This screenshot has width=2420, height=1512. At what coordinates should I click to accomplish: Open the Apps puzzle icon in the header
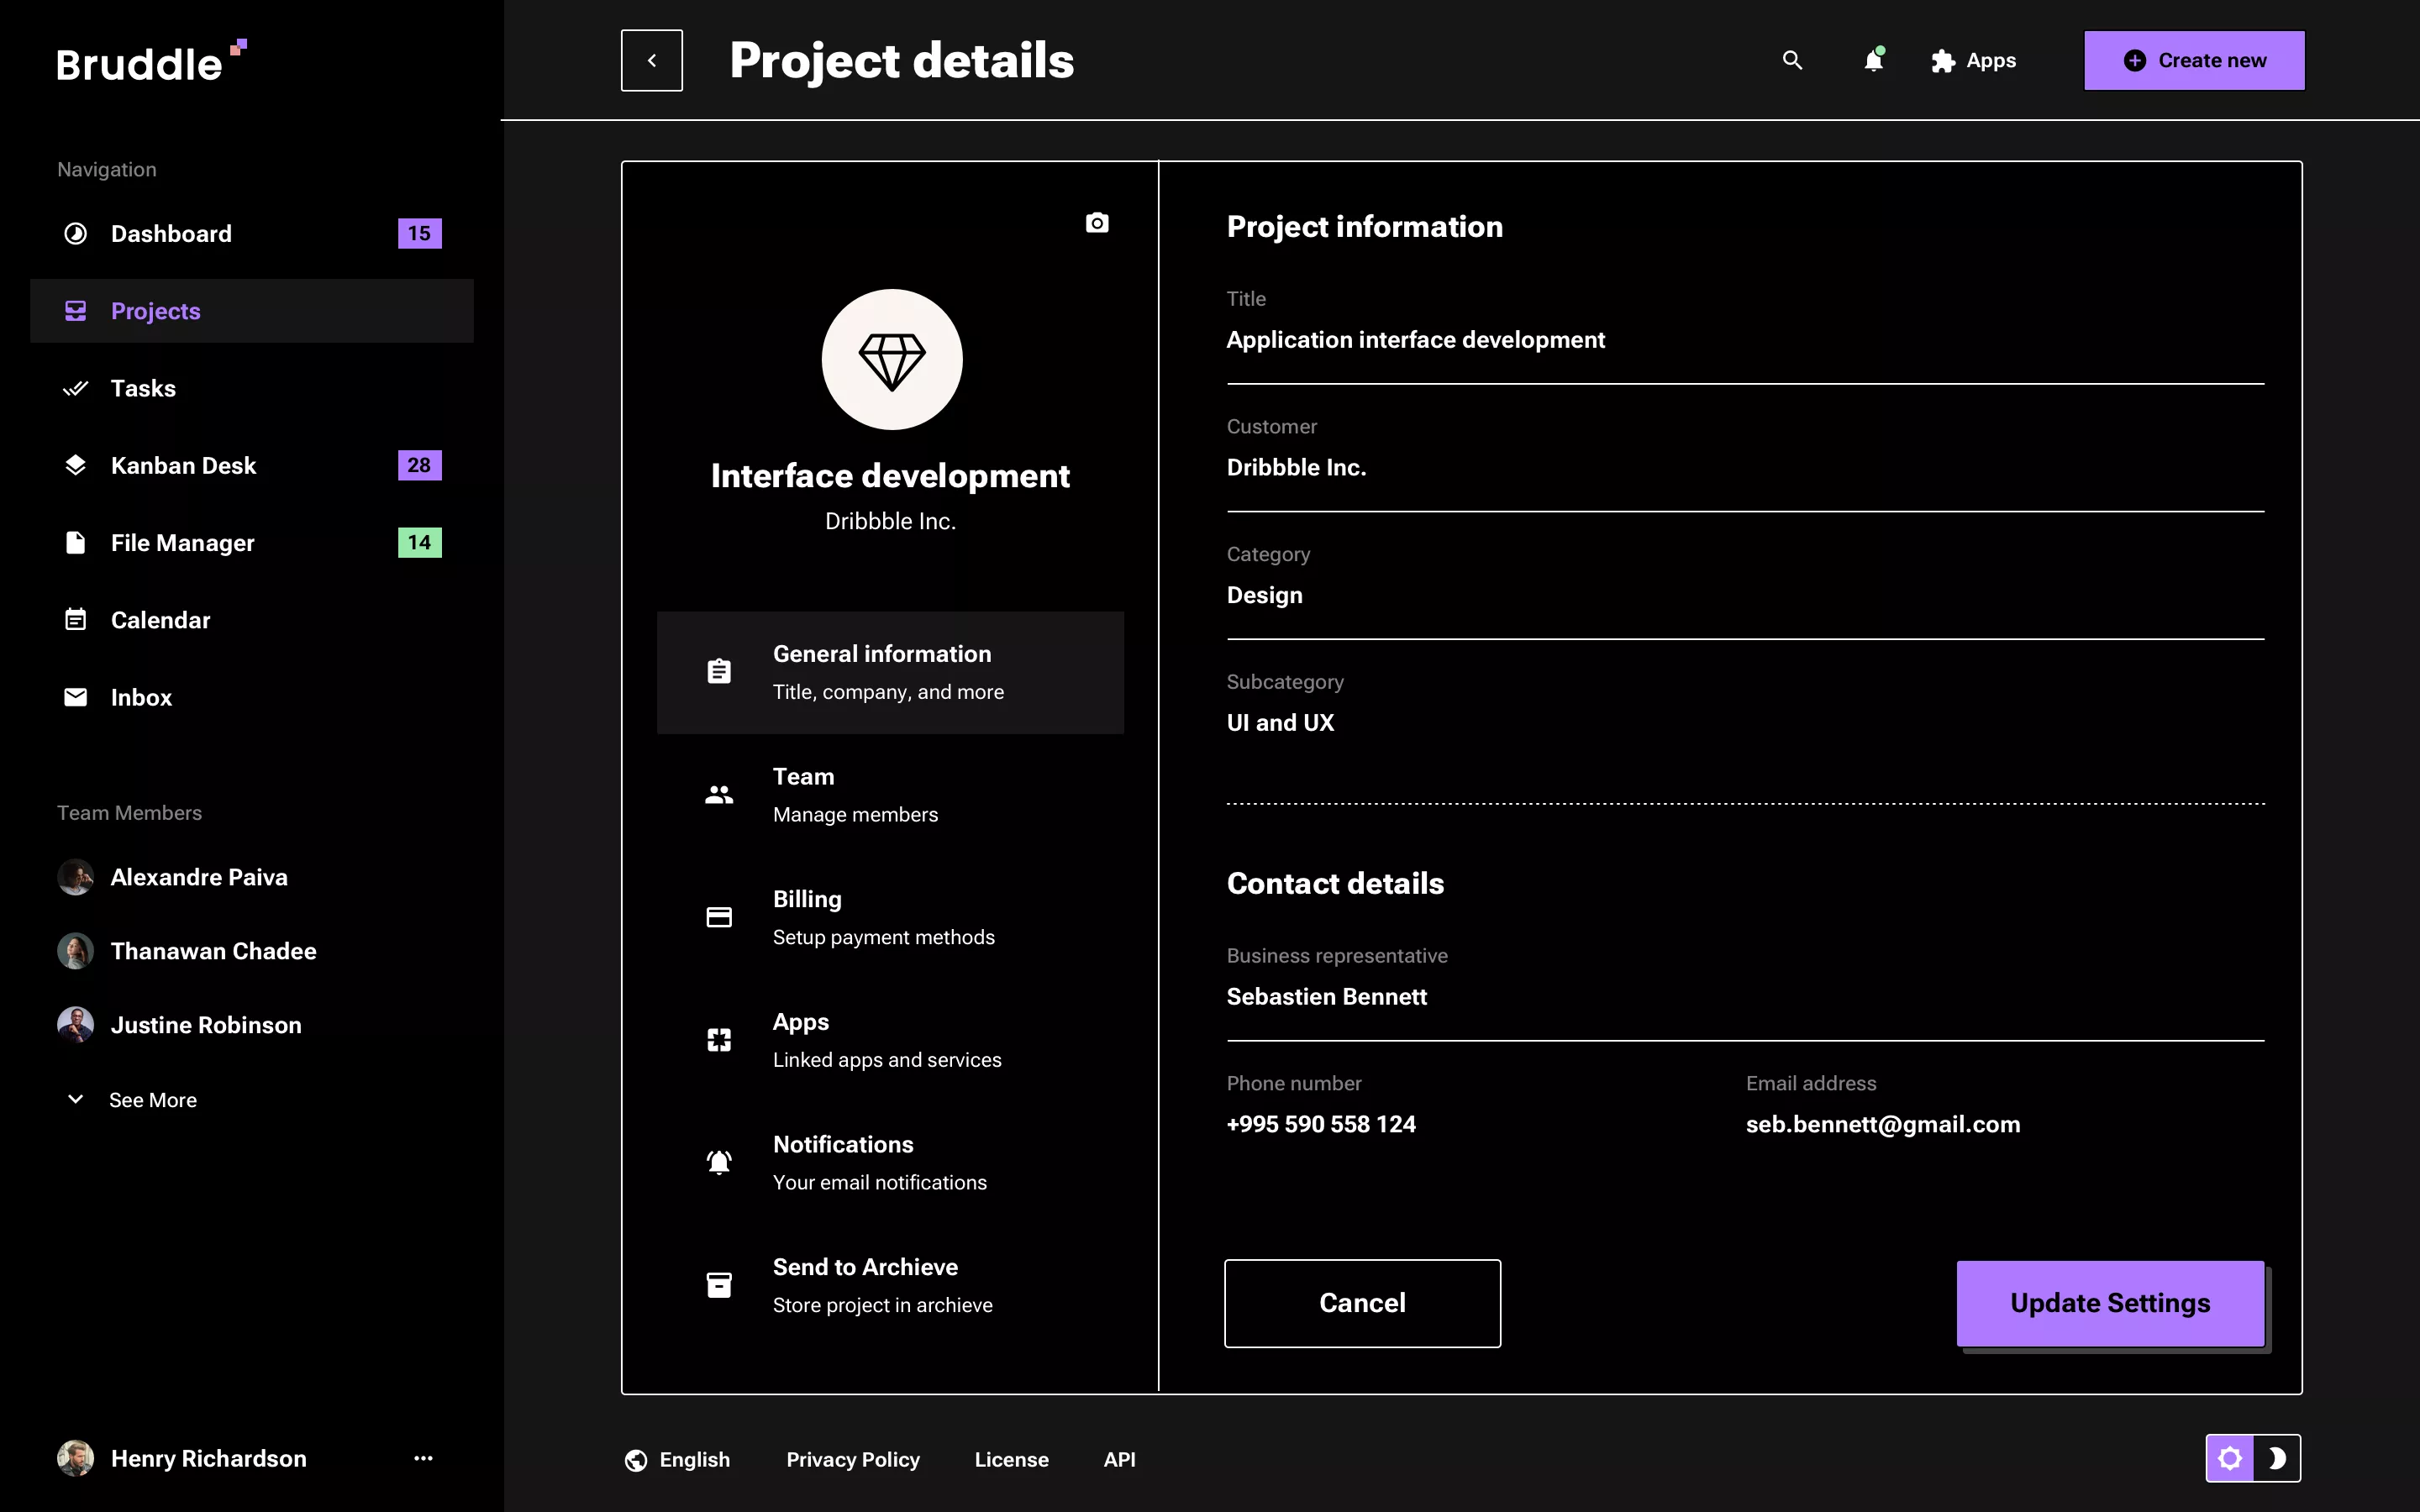[x=1944, y=60]
